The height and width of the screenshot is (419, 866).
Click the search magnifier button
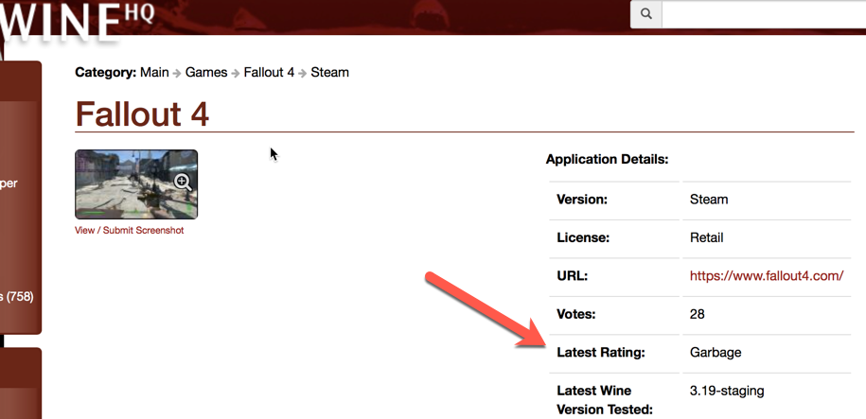tap(645, 14)
